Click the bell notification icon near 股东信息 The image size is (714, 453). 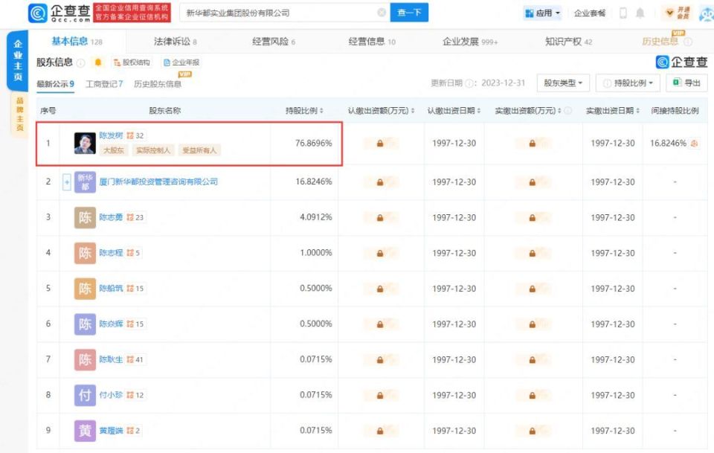(97, 62)
